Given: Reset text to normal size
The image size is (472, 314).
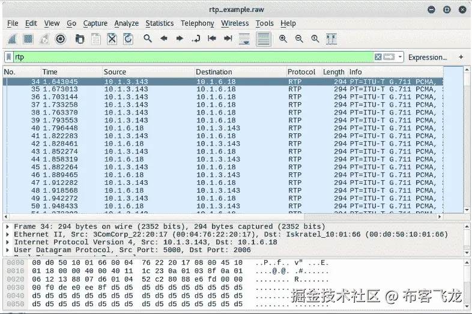Looking at the screenshot, I should coord(315,38).
